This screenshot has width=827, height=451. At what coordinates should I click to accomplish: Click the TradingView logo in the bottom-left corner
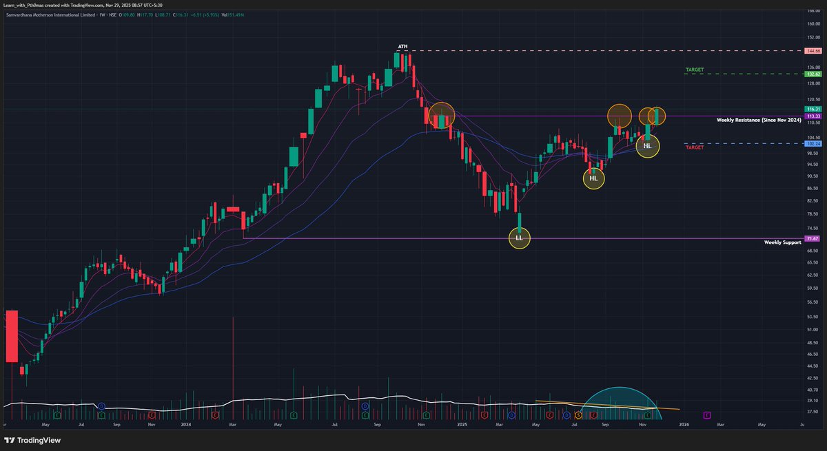tap(31, 441)
